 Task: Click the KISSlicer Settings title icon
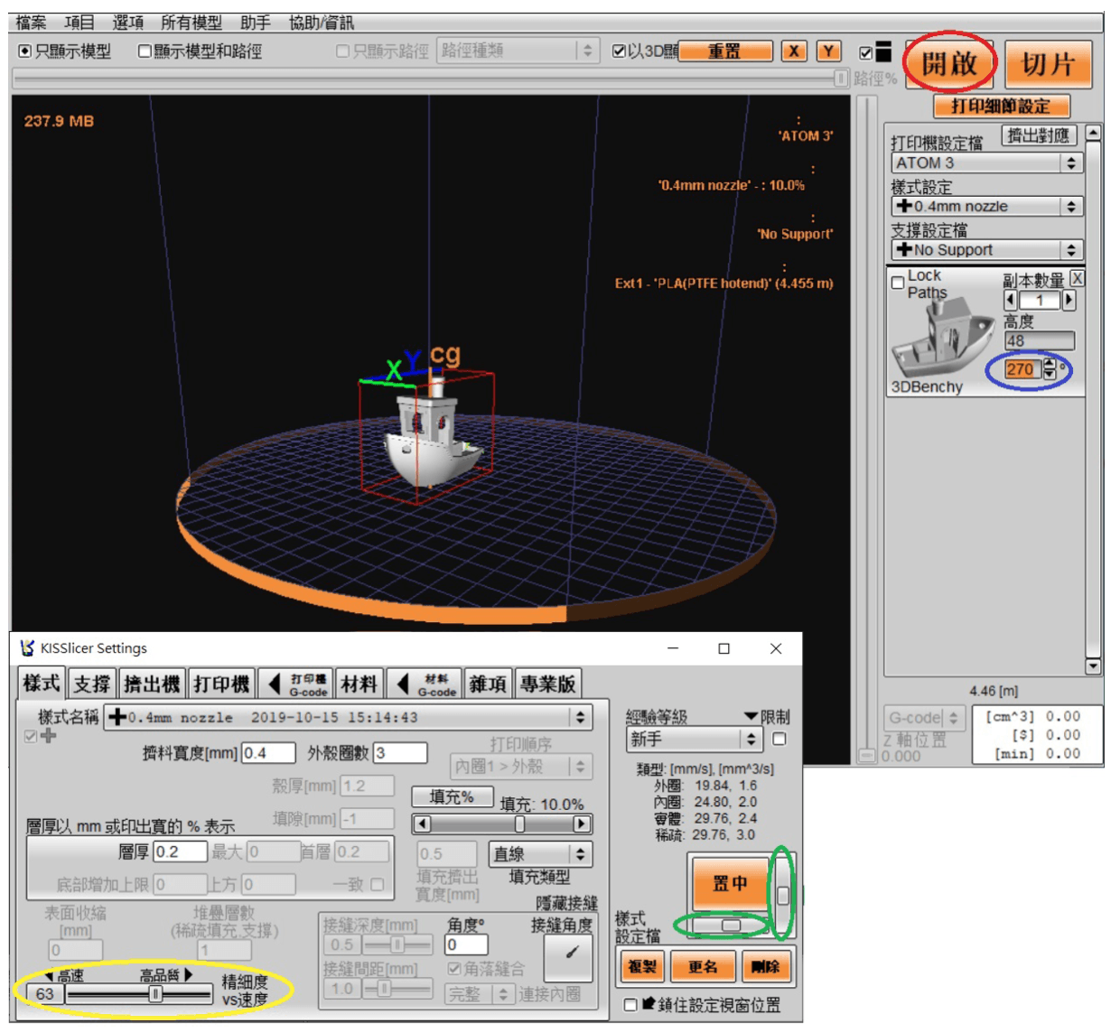pyautogui.click(x=27, y=648)
